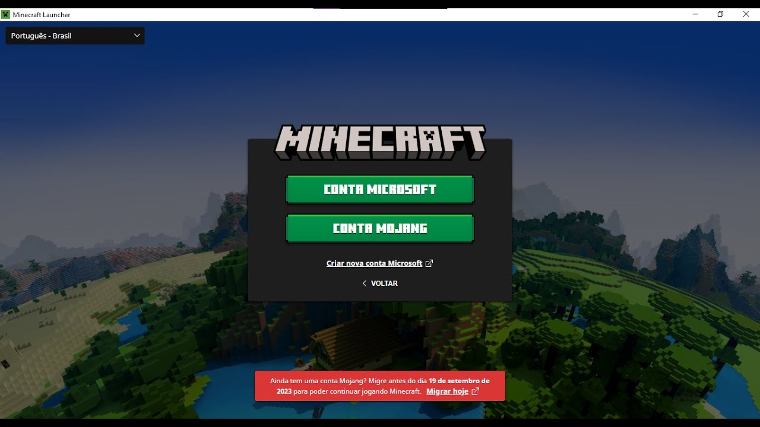
Task: Click the 'Ainda tem uma conta Mojang?' banner text
Action: coord(318,381)
